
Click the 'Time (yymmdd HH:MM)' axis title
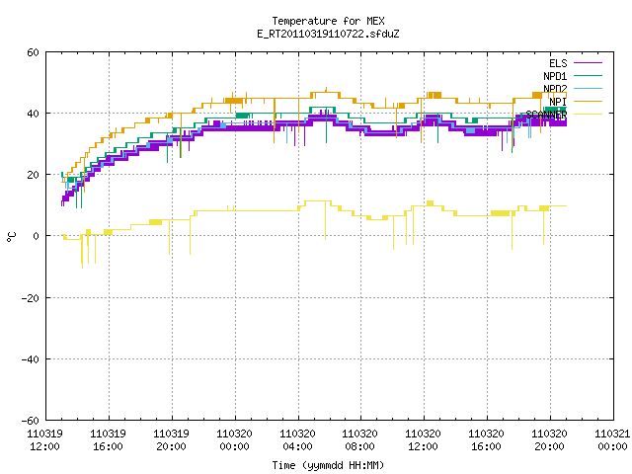(x=328, y=465)
